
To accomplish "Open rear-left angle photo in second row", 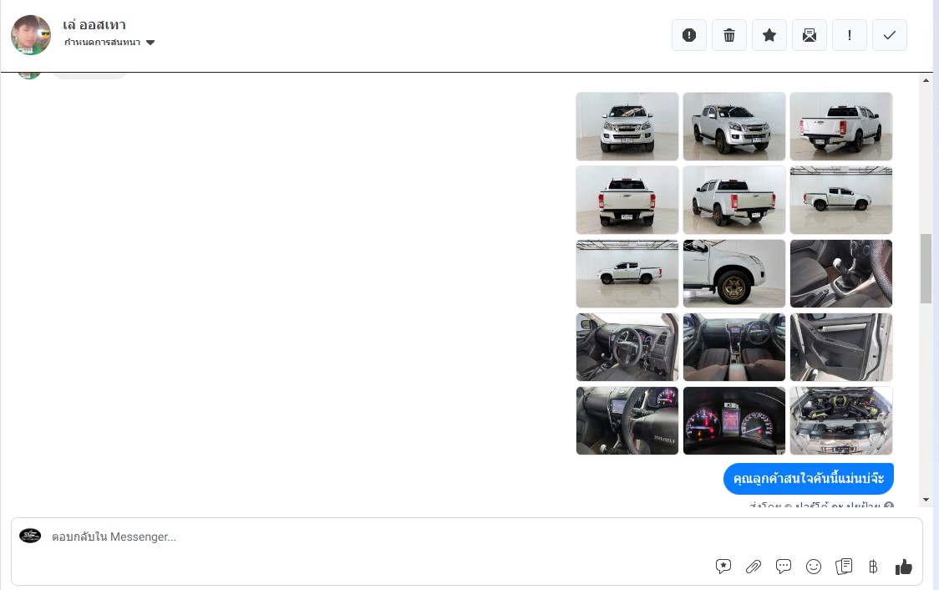I will 734,200.
